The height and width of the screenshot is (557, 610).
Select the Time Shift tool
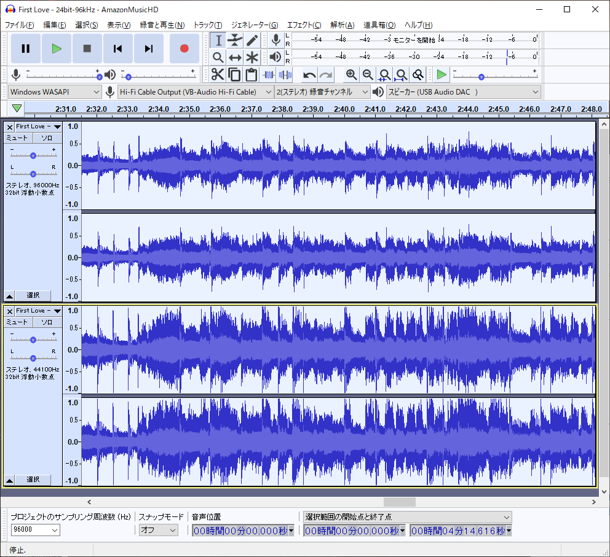pos(235,58)
